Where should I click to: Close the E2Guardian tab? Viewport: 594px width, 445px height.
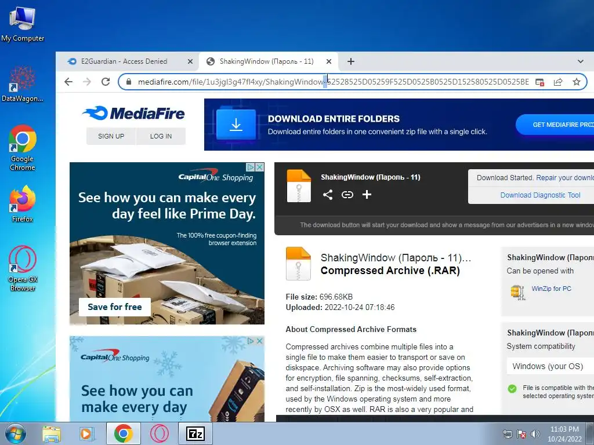click(x=190, y=61)
